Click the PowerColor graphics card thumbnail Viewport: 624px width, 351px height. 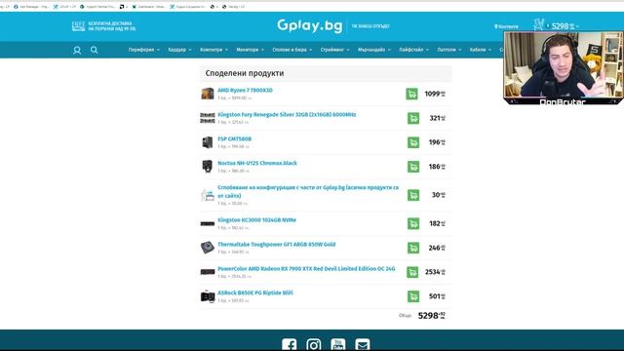pos(208,272)
